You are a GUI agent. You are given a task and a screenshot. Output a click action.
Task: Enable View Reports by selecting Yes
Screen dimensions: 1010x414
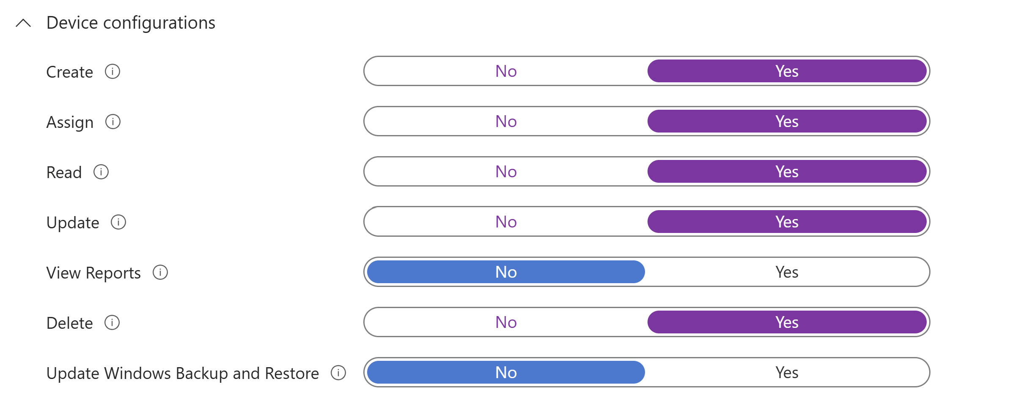787,272
